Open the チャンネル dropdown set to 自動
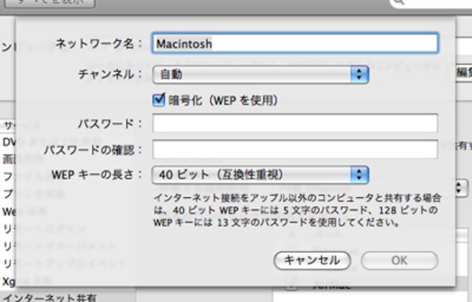 tap(261, 74)
